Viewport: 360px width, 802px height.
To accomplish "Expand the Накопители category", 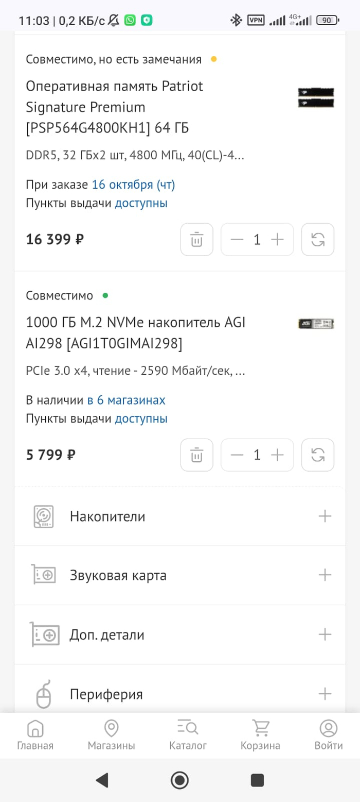I will (325, 516).
